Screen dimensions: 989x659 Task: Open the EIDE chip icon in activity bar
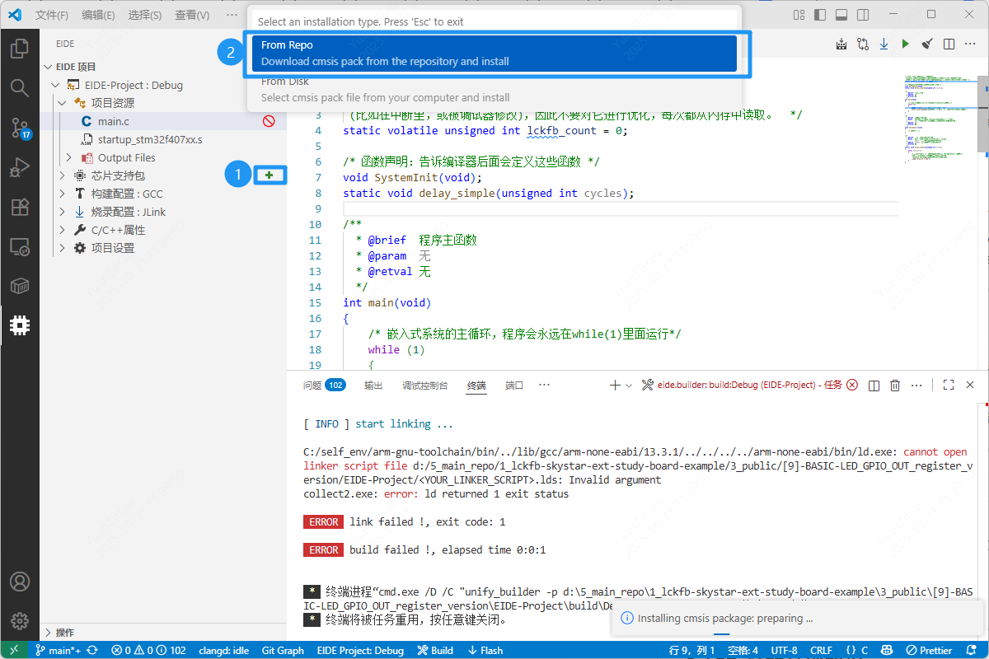(20, 325)
